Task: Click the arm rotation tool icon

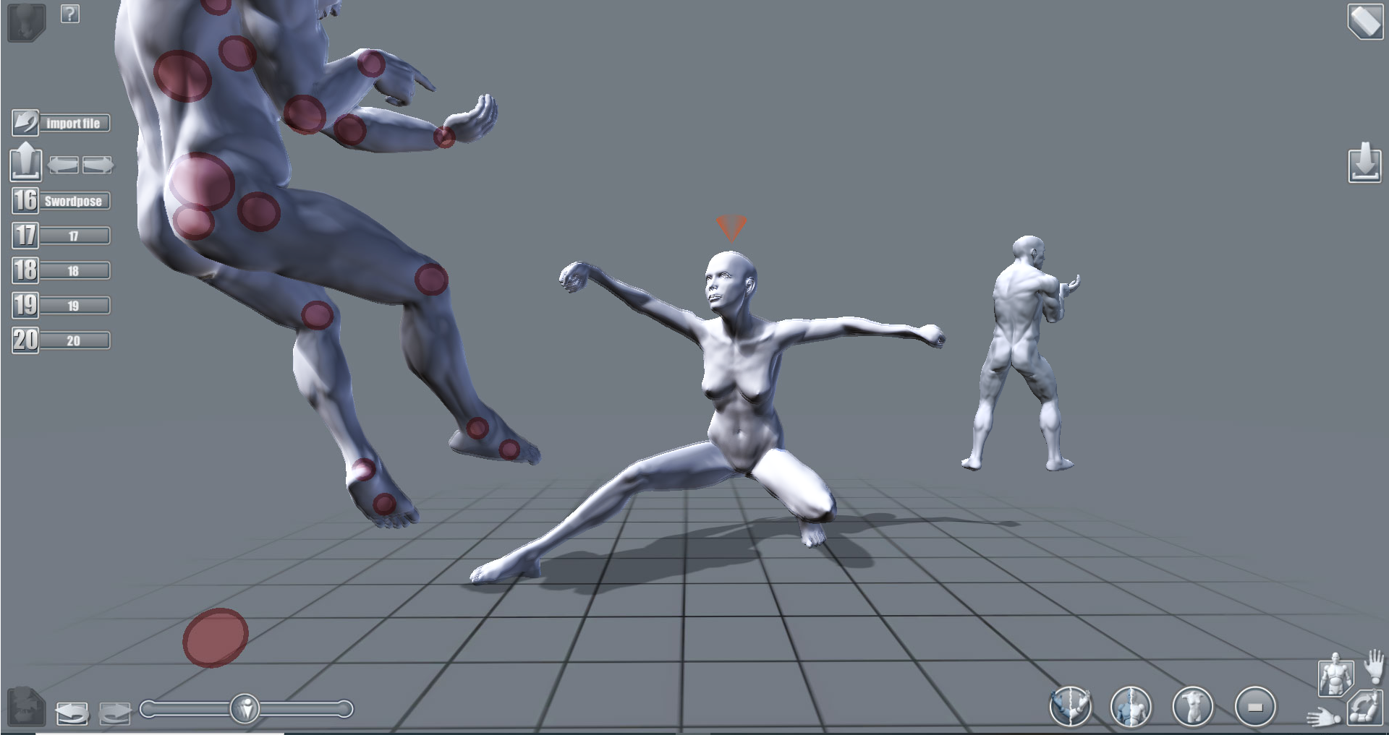Action: click(x=1365, y=707)
